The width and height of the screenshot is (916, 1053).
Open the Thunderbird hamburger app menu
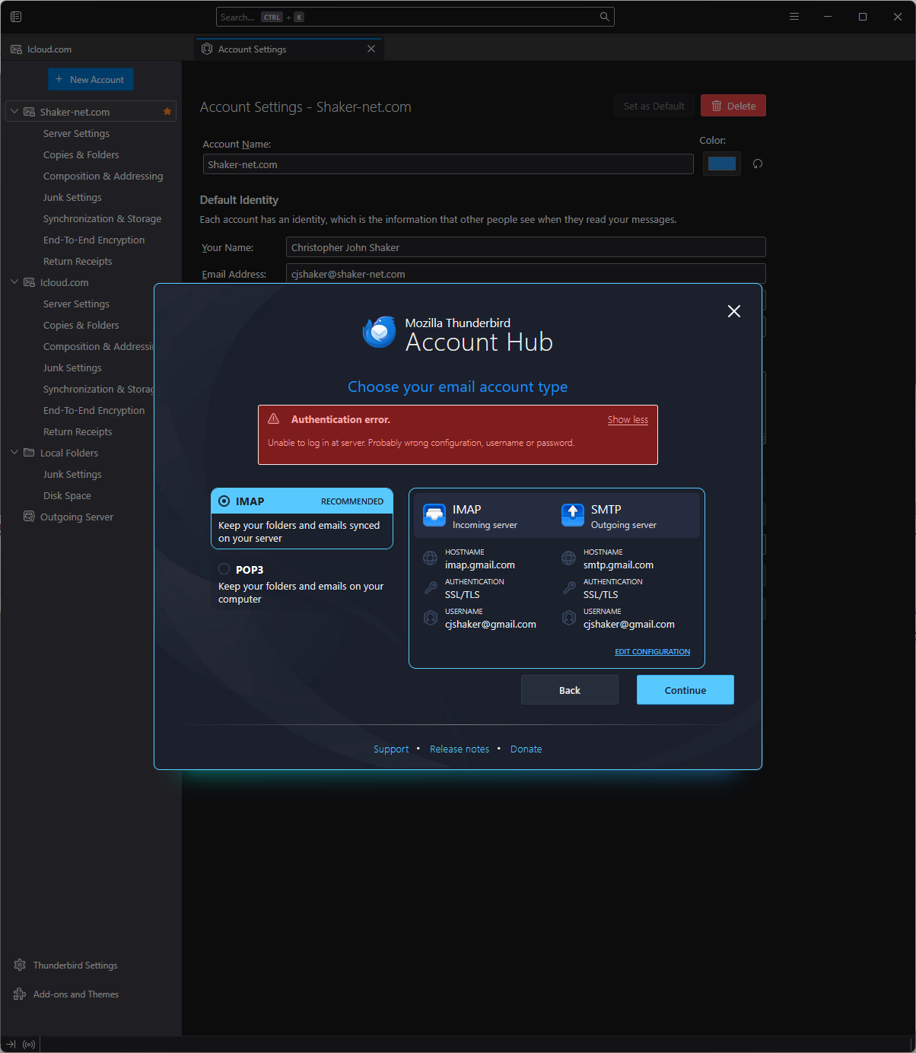click(x=794, y=17)
